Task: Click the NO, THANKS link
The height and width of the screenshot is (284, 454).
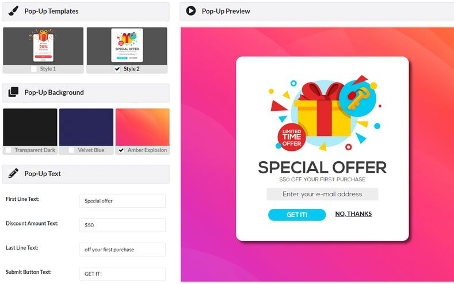Action: click(353, 214)
